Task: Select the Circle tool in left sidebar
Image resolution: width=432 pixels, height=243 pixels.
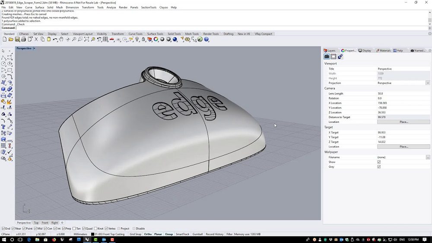Action: pyautogui.click(x=3, y=64)
